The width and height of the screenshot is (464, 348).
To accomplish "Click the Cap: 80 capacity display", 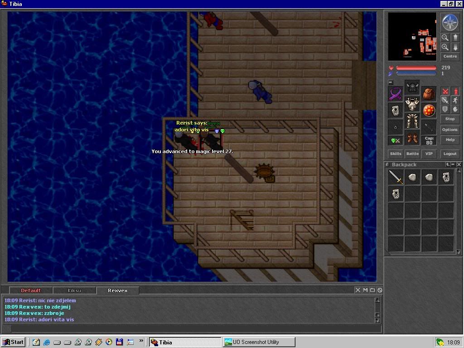I will tap(429, 141).
